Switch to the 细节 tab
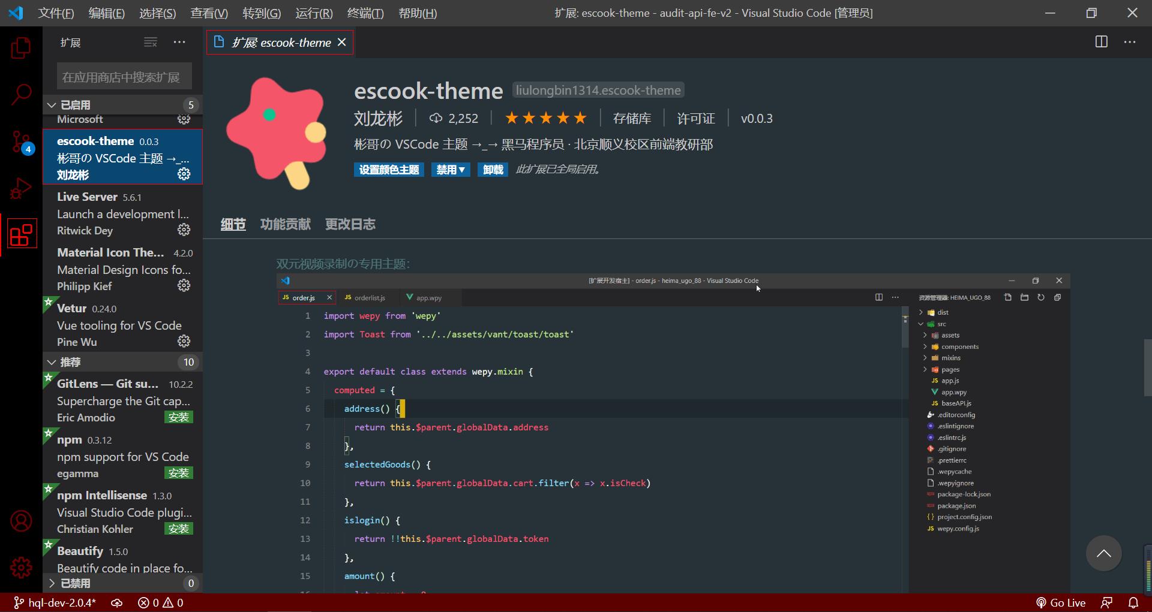 coord(233,224)
